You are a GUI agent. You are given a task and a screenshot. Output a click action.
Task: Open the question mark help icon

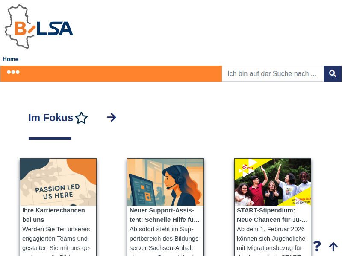coord(317,246)
